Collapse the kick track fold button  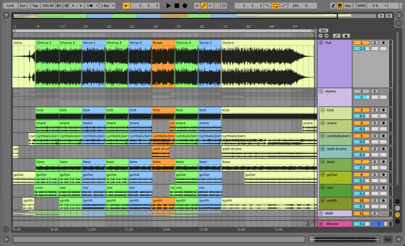coord(323,110)
